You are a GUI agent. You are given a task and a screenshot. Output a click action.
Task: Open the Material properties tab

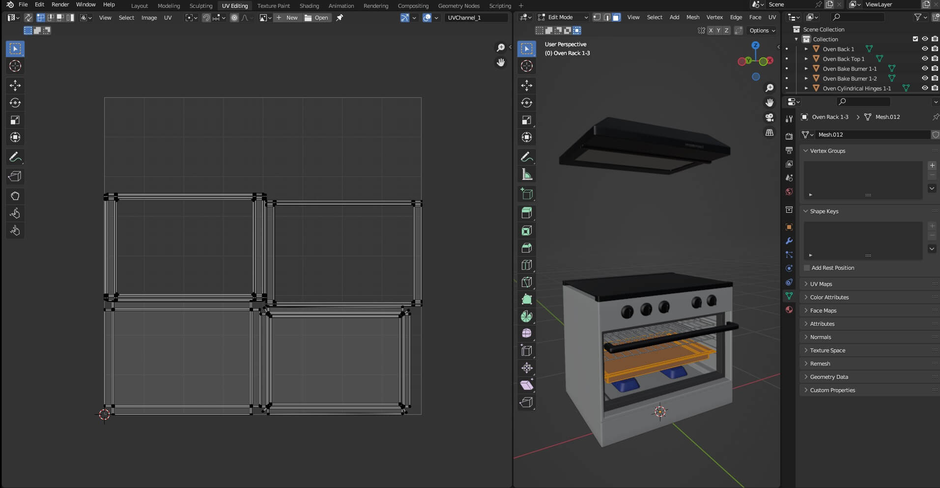tap(789, 310)
